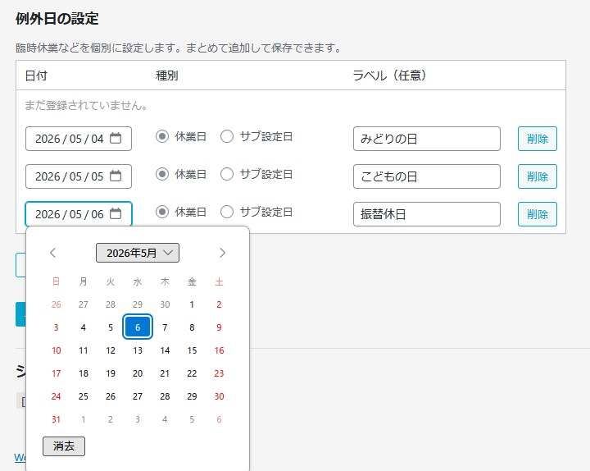590x471 pixels.
Task: Select サブ設定日 radio for 振替休日 row
Action: pos(227,212)
